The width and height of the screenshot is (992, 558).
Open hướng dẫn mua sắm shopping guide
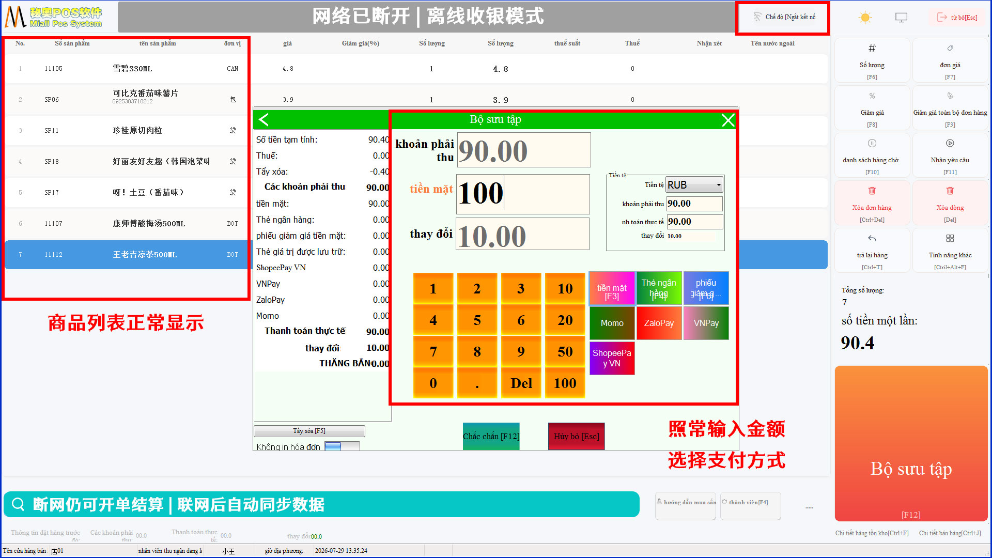pyautogui.click(x=686, y=505)
